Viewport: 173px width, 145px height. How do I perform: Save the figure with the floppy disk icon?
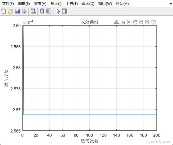tap(17, 11)
